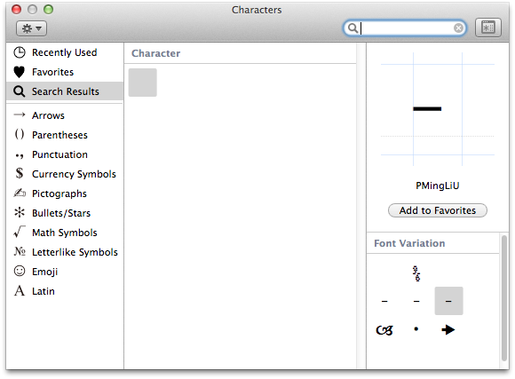
Task: Select the black arrow font variation
Action: point(448,329)
